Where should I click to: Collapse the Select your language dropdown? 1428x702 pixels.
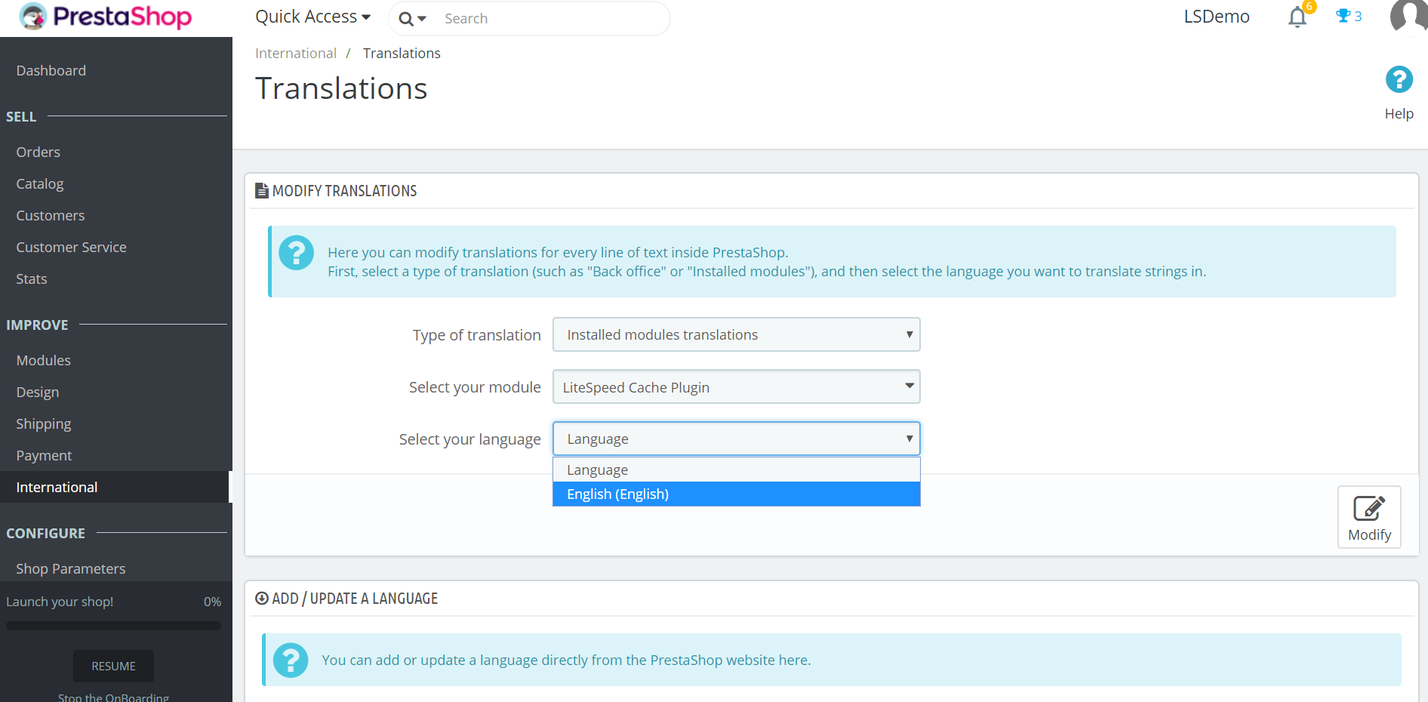coord(737,439)
